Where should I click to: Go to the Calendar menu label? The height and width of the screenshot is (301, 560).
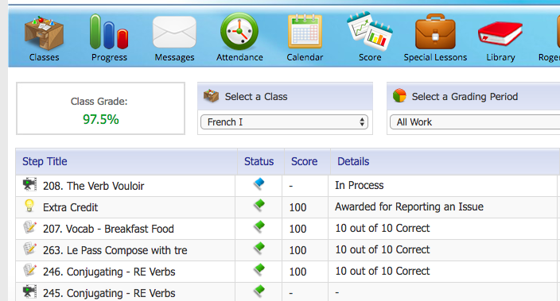pyautogui.click(x=305, y=57)
